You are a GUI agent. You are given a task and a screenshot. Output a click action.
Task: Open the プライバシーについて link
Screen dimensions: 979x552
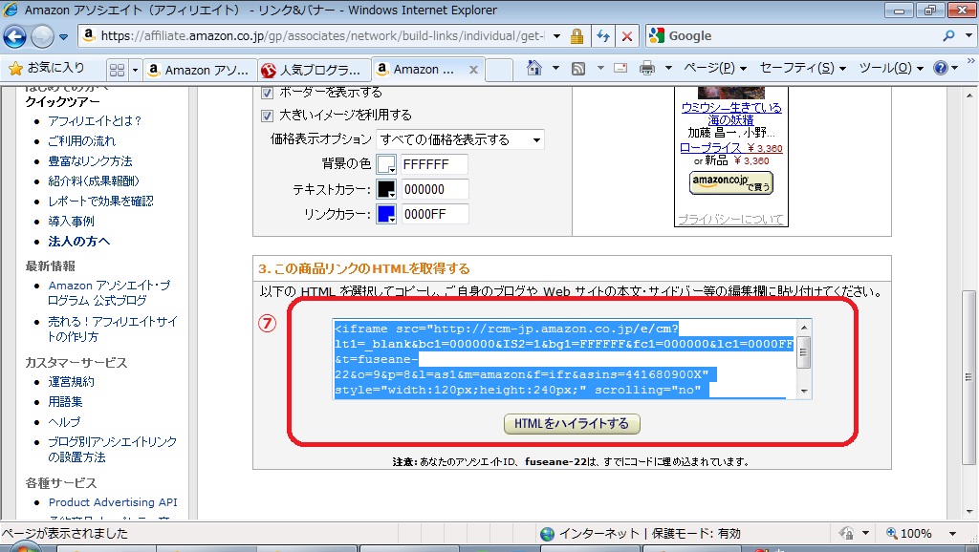coord(730,219)
